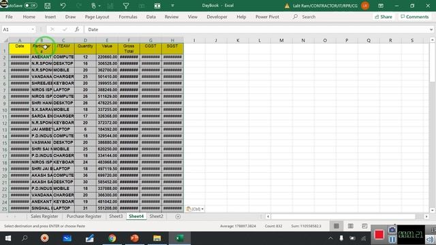Expand the formula bar with the chevron
The image size is (436, 245).
pos(431,29)
